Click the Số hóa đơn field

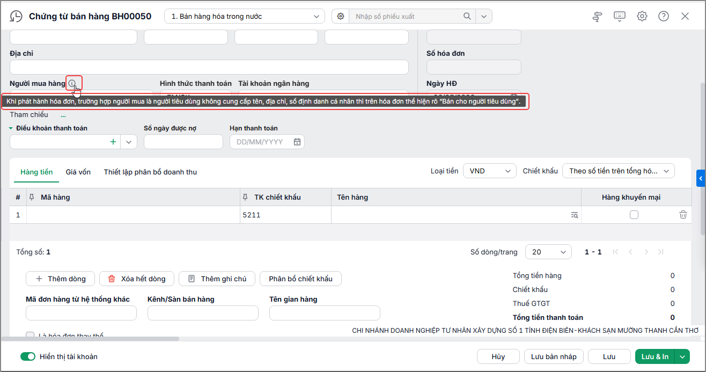click(474, 67)
